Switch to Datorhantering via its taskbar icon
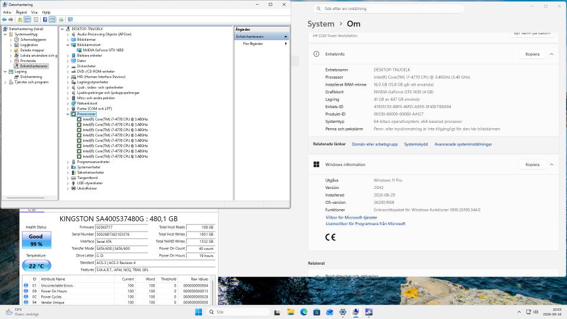This screenshot has width=567, height=319. coord(356,312)
